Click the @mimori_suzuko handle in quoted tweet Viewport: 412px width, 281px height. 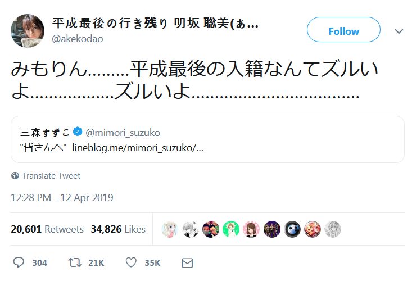(123, 133)
